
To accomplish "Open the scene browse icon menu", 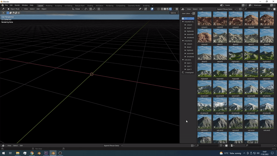I will click(222, 5).
